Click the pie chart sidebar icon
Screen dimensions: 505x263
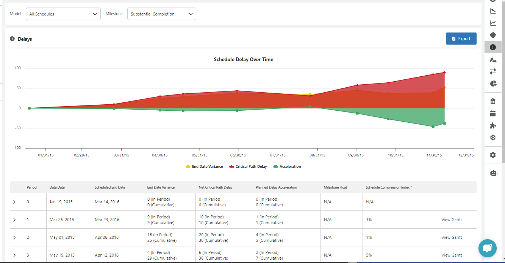click(x=493, y=84)
